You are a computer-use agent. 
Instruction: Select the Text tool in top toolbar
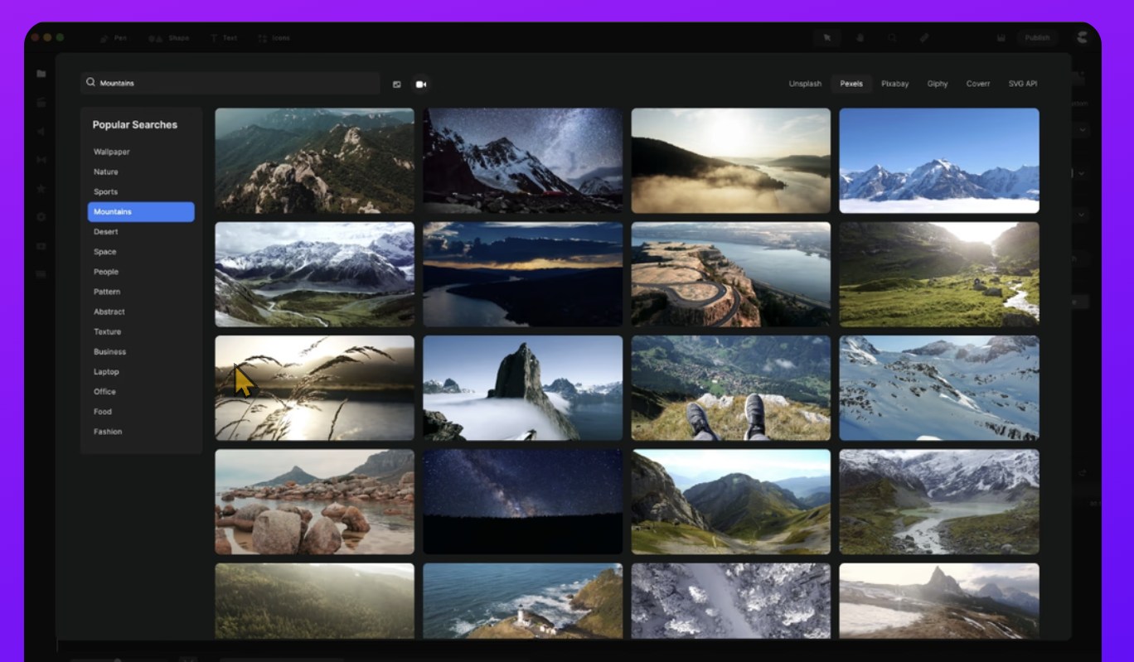[x=224, y=38]
